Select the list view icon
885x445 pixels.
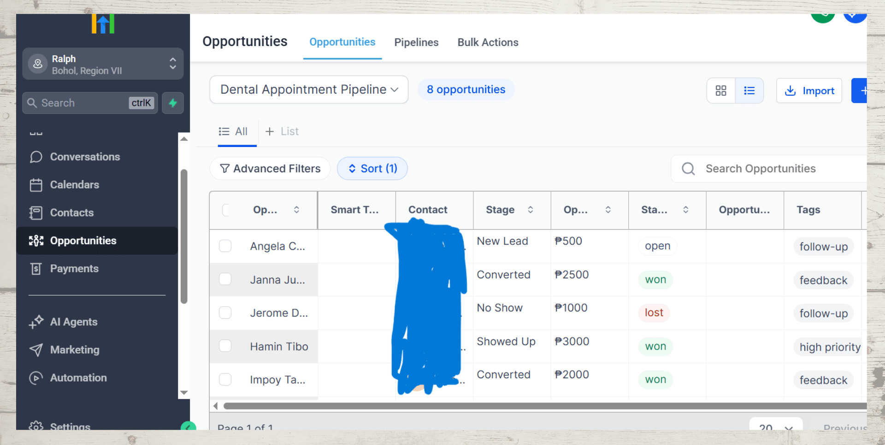click(x=749, y=91)
